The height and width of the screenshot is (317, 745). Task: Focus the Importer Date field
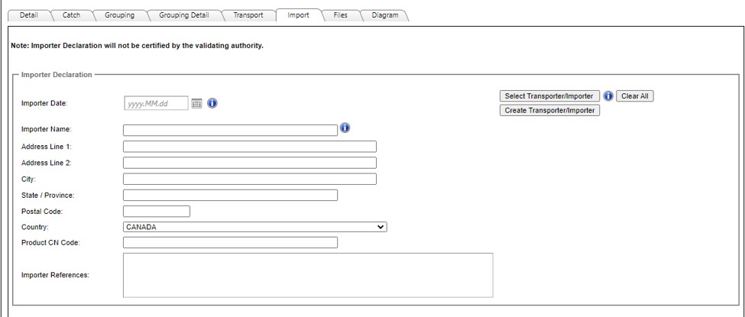click(x=156, y=103)
